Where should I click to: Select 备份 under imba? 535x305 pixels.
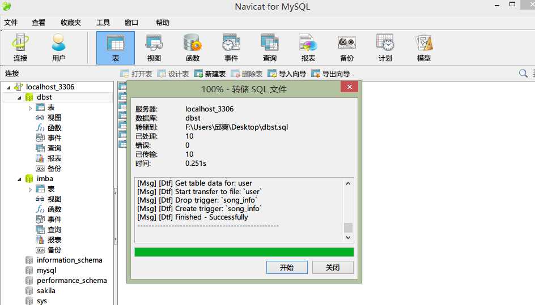[54, 250]
